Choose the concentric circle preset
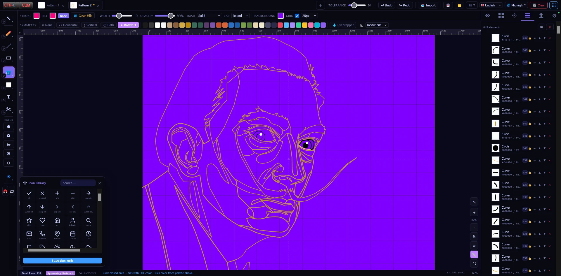The image size is (561, 276). 8,154
